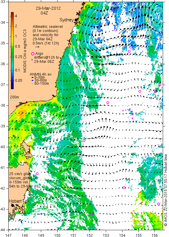This screenshot has height=237, width=169.
Task: Click the 'ANMN 4h av.' heading
Action: pyautogui.click(x=41, y=74)
